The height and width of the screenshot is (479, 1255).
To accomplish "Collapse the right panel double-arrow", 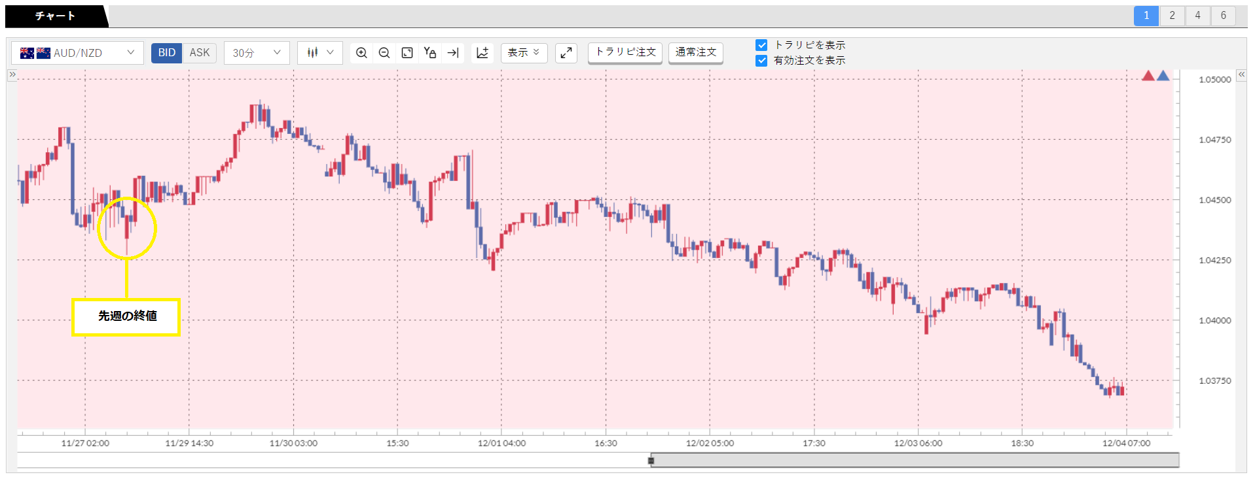I will [x=1241, y=74].
